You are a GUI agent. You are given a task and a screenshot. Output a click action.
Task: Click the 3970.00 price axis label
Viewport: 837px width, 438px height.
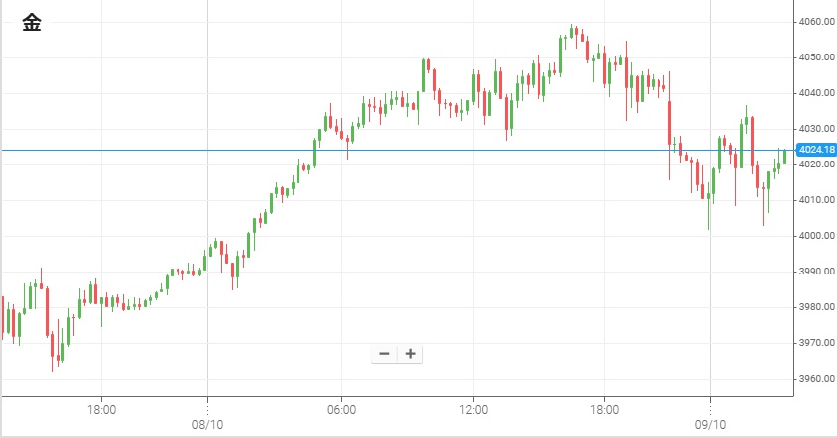(x=816, y=343)
